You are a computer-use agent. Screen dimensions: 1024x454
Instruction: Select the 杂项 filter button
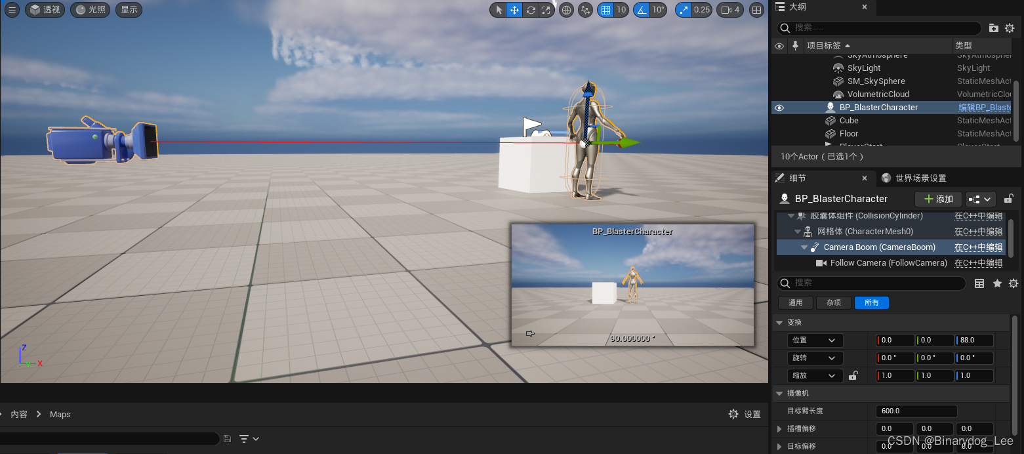click(x=834, y=302)
